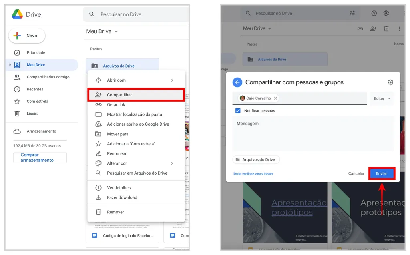
Task: Click the Novo button
Action: (x=27, y=36)
